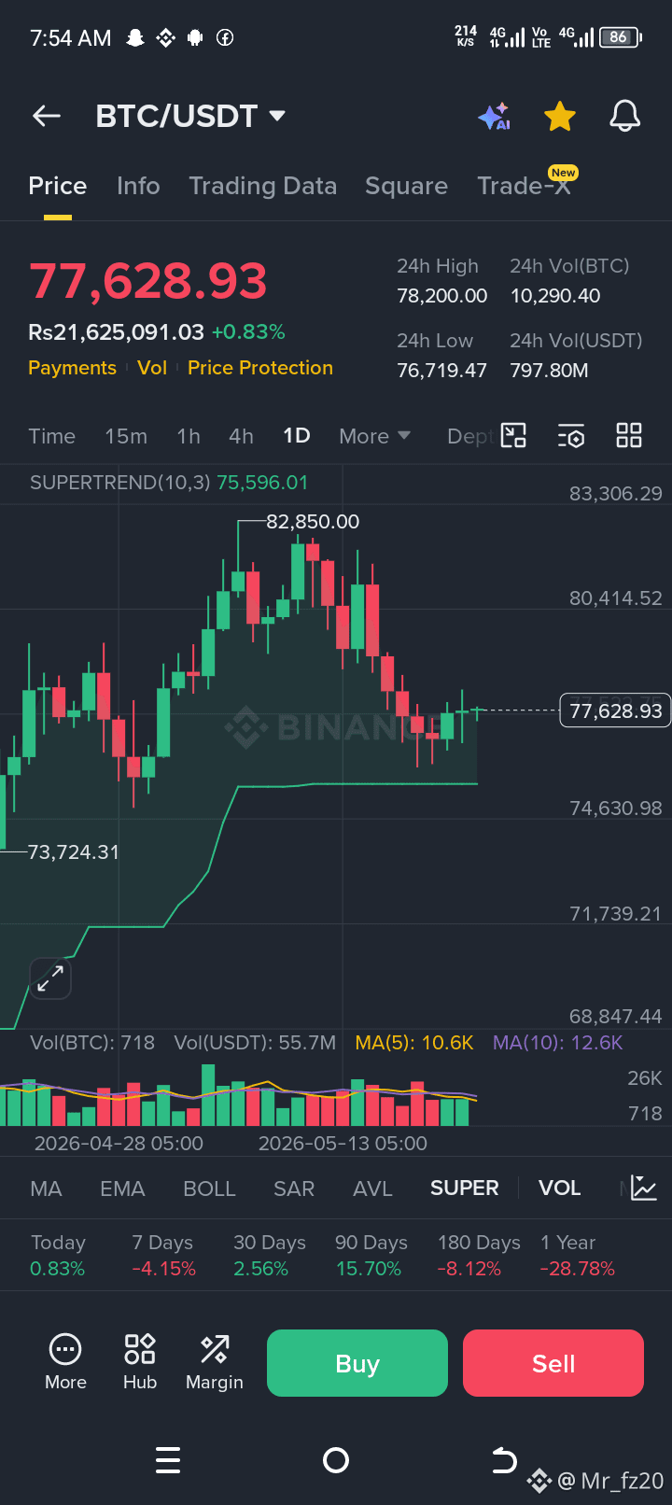Select the 4h chart interval
Image resolution: width=672 pixels, height=1505 pixels.
click(241, 436)
